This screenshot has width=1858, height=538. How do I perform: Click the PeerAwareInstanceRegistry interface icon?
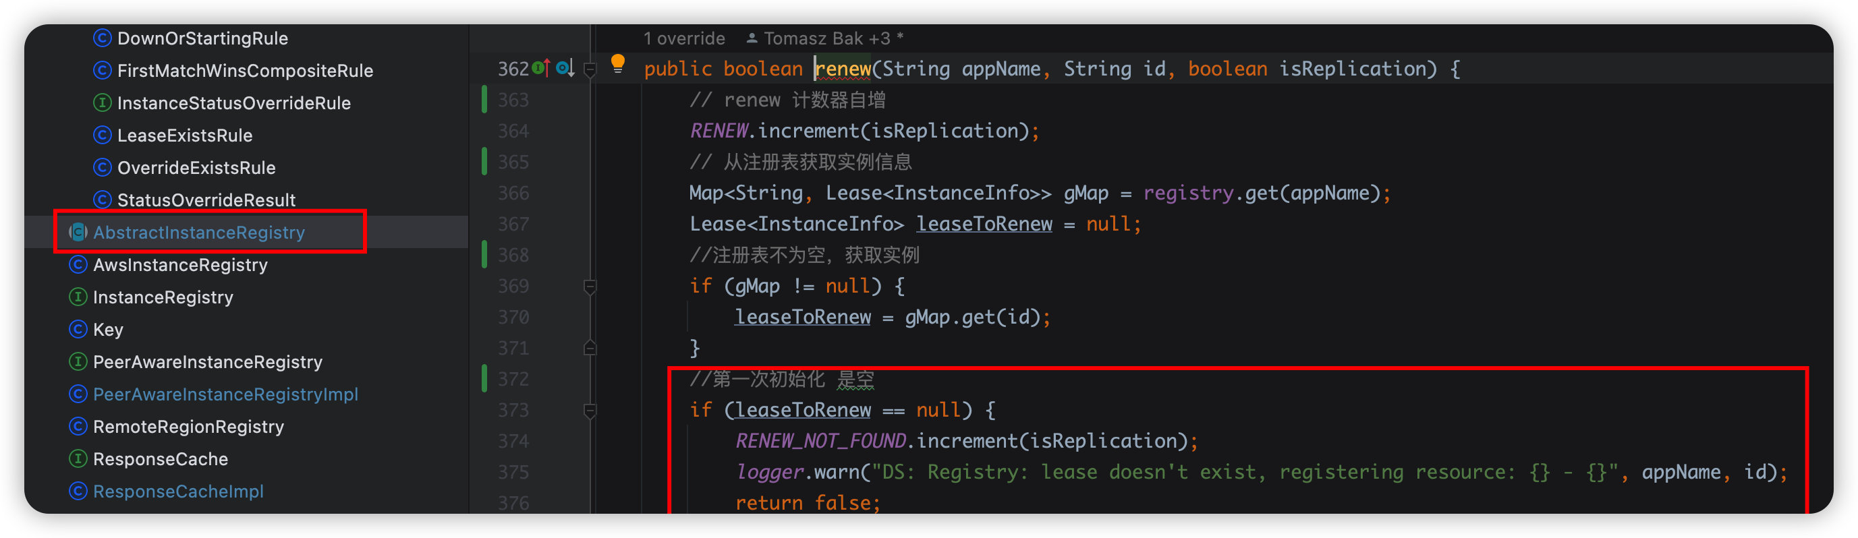pyautogui.click(x=78, y=362)
